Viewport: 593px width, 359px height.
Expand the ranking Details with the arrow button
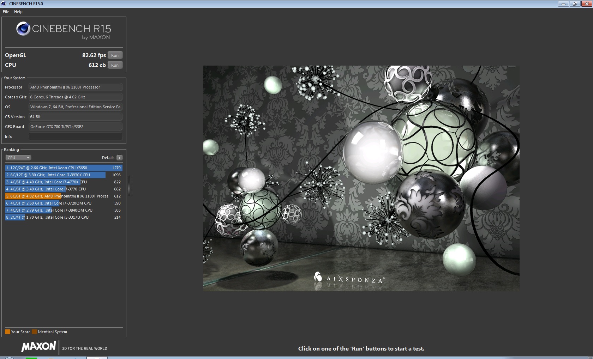[119, 157]
